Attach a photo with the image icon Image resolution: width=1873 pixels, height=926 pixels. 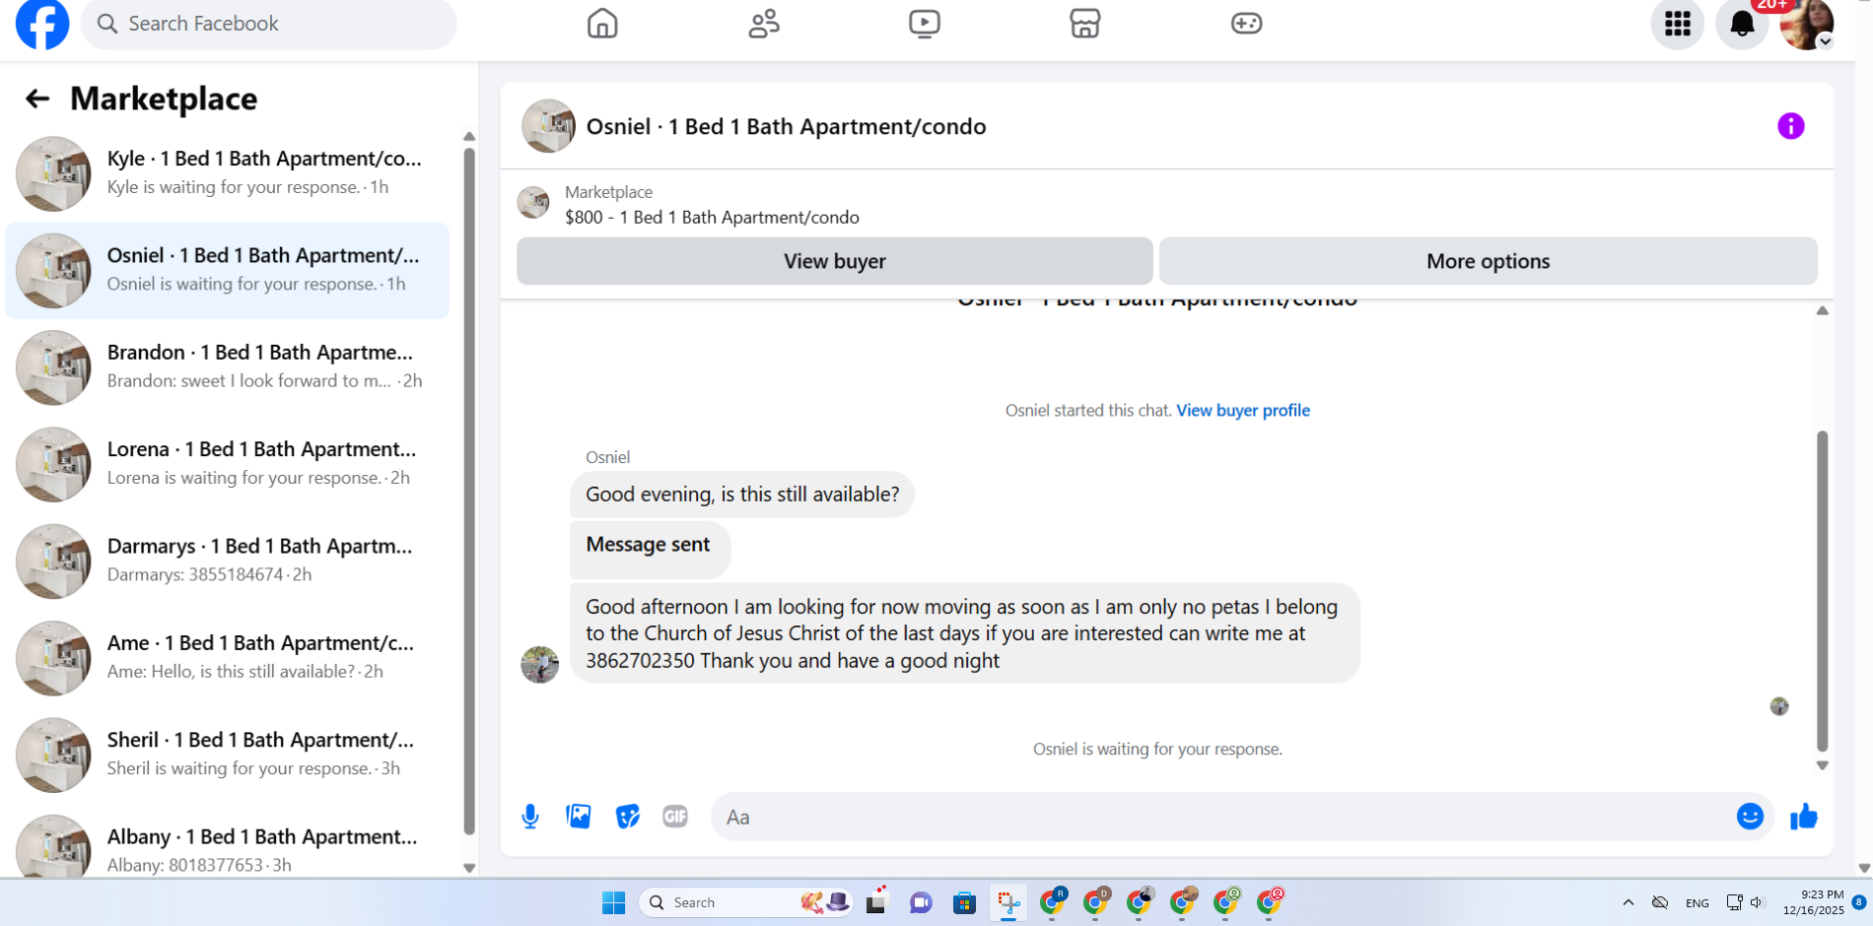(x=579, y=817)
